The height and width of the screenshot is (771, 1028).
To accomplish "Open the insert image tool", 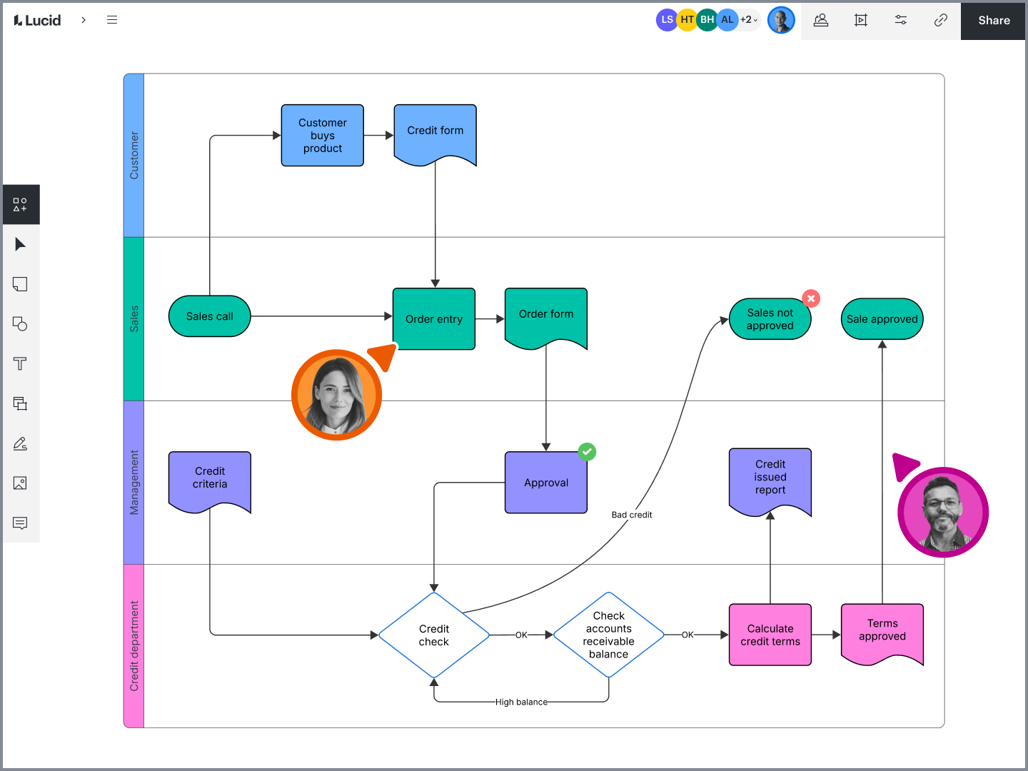I will pyautogui.click(x=20, y=483).
